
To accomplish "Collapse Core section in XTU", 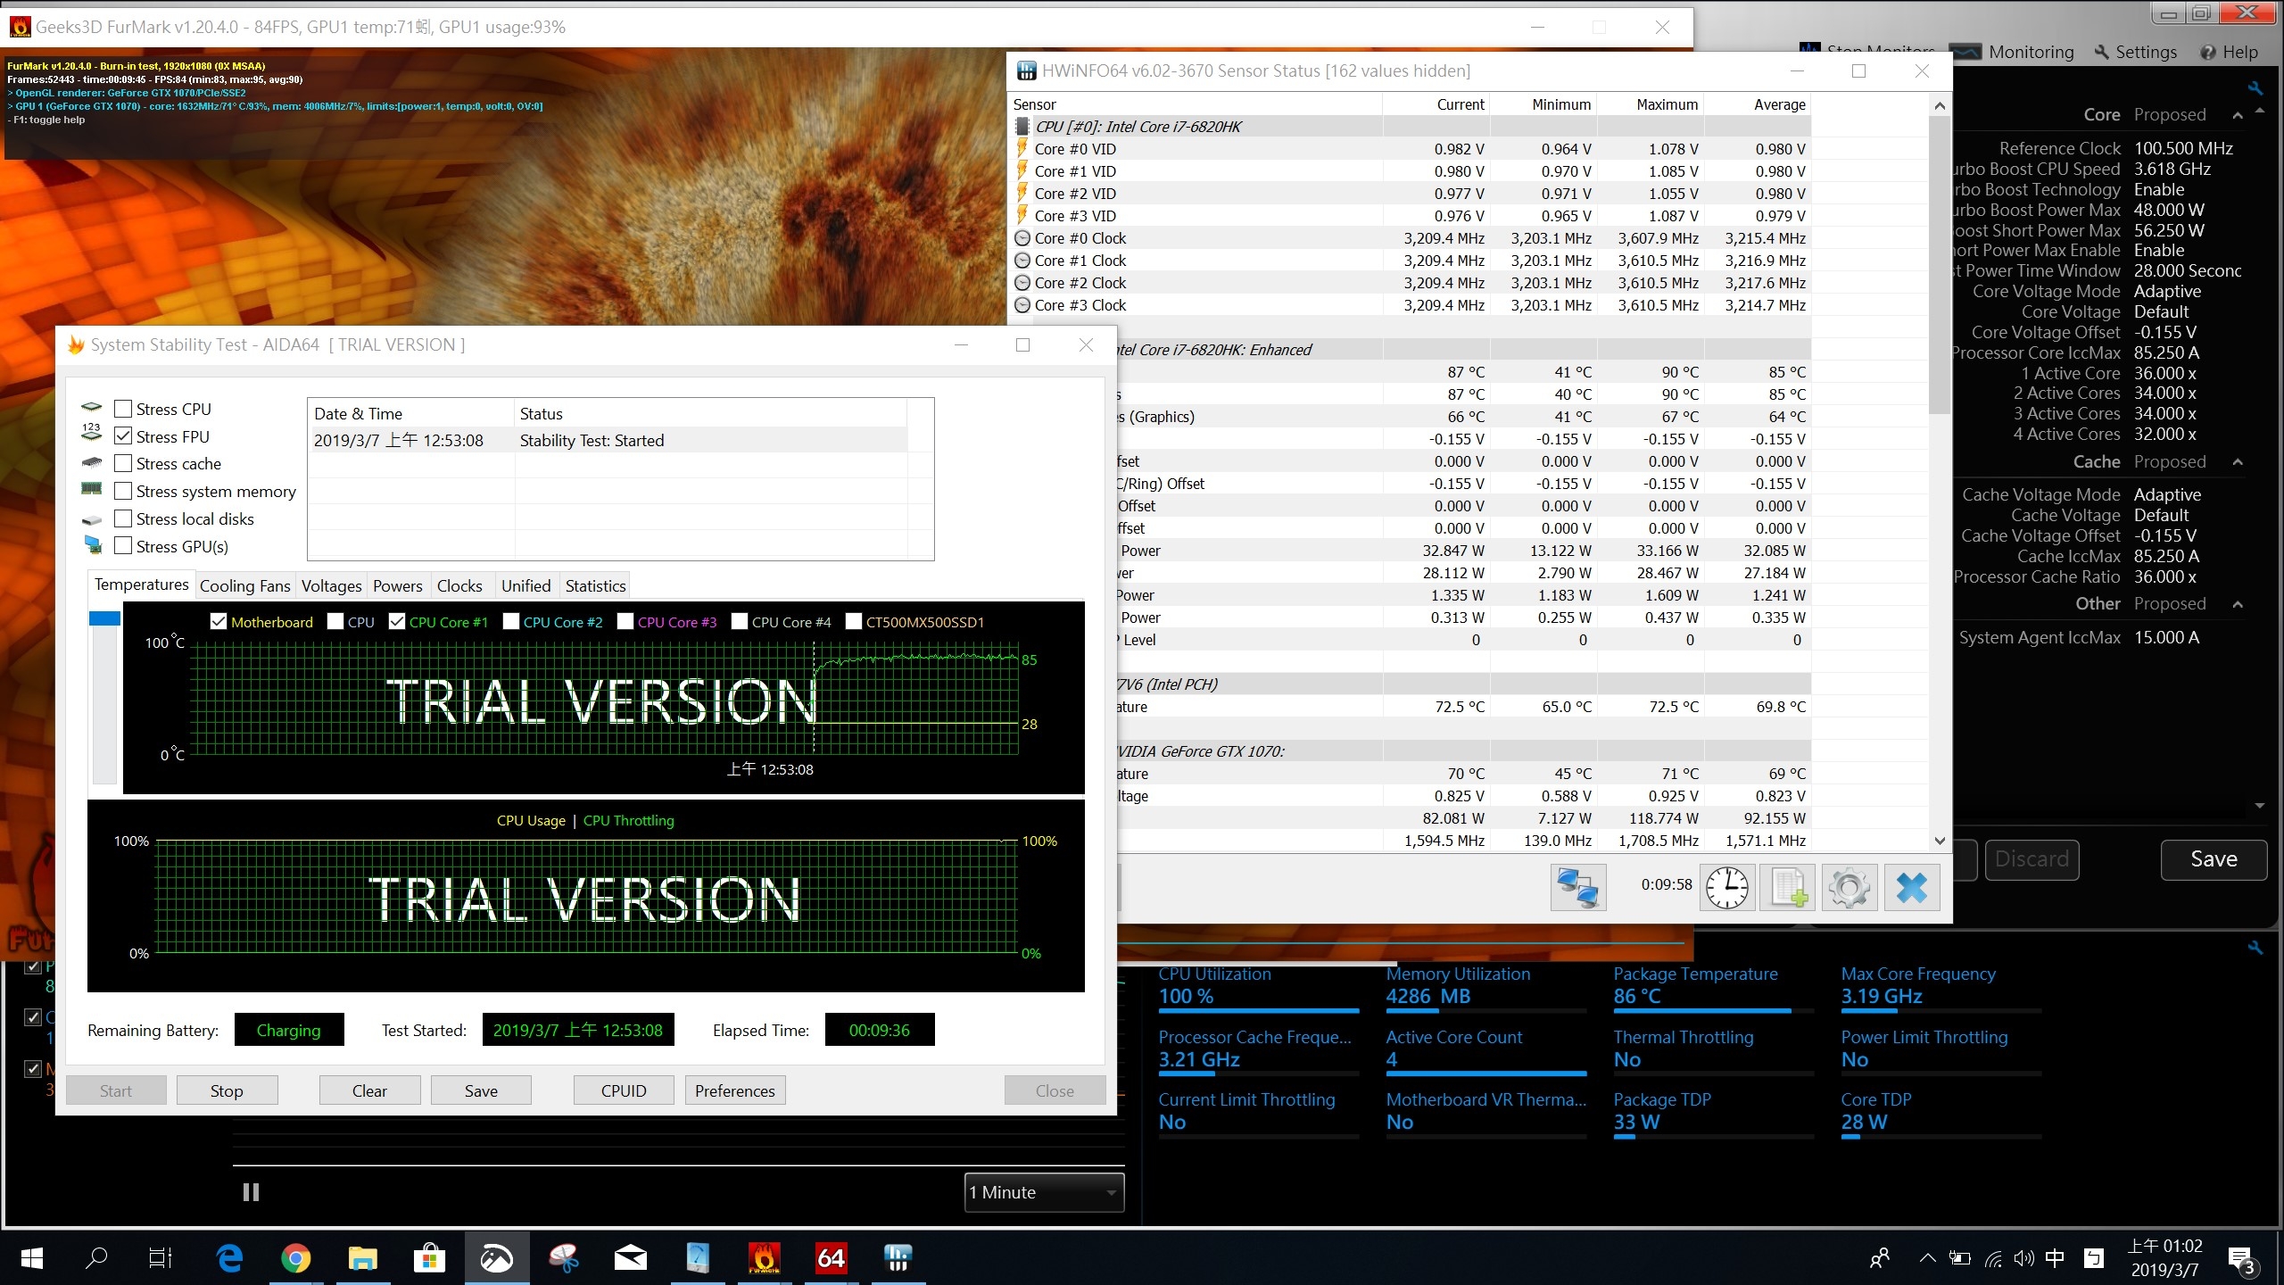I will pyautogui.click(x=2237, y=115).
